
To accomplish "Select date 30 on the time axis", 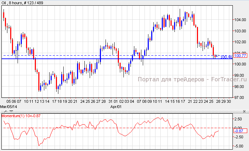I will pyautogui.click(x=229, y=101).
